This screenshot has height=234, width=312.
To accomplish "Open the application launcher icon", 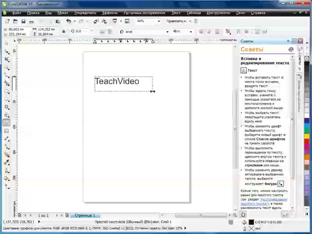I will (x=115, y=21).
